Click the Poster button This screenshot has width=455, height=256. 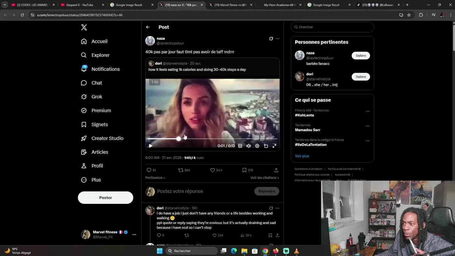coord(106,198)
